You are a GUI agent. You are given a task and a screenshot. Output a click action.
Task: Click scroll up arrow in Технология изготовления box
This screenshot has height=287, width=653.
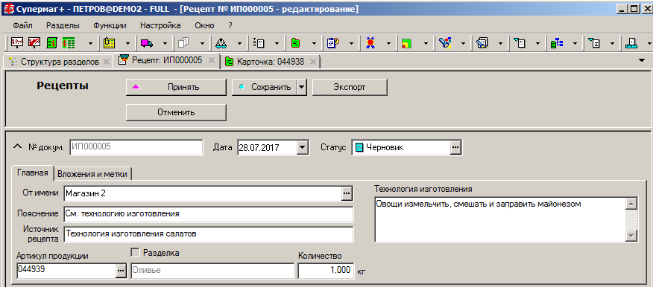[632, 204]
